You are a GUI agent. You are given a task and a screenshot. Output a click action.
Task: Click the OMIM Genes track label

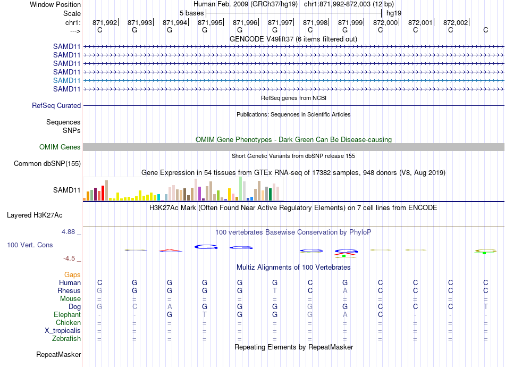pos(60,147)
